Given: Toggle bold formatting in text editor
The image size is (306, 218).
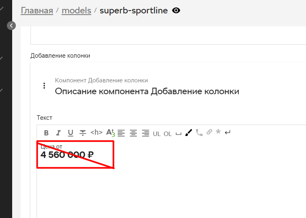Looking at the screenshot, I should [x=46, y=133].
